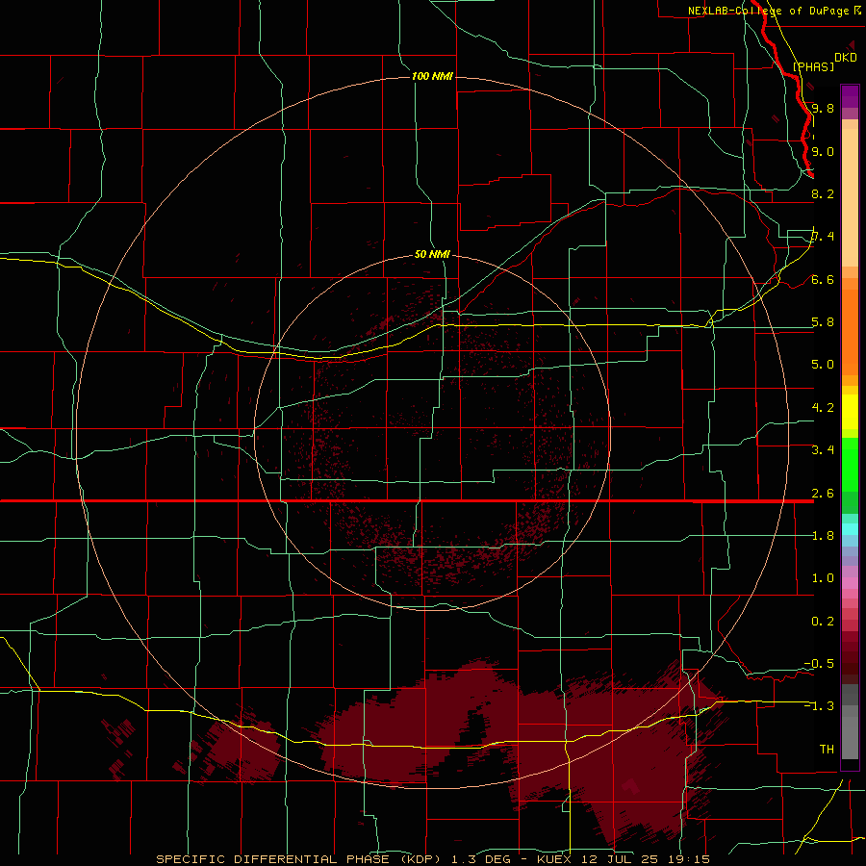Select the 0.2 value on color scale
The width and height of the screenshot is (866, 866).
pyautogui.click(x=823, y=622)
